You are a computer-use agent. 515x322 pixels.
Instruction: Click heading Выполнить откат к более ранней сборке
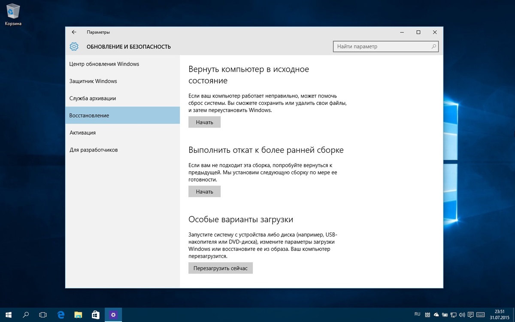point(266,150)
